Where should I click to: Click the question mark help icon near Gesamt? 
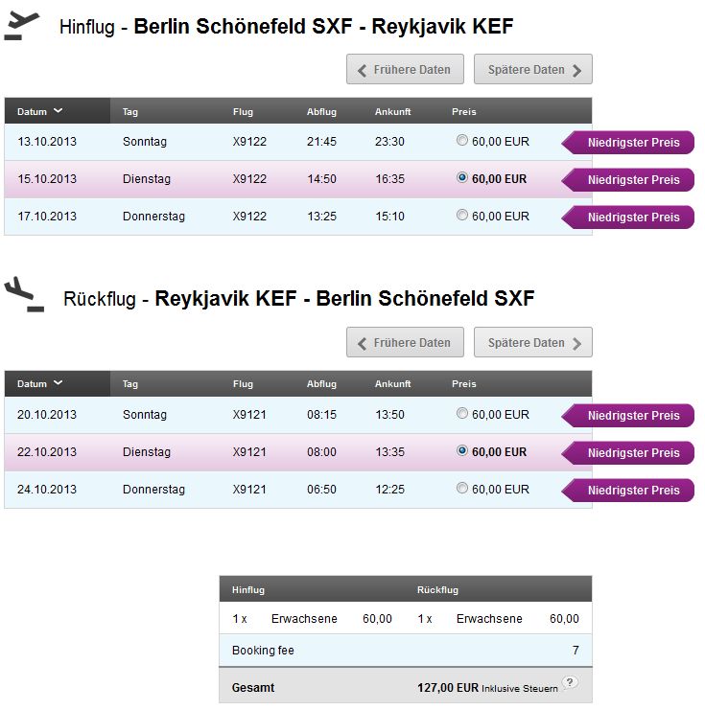[570, 682]
